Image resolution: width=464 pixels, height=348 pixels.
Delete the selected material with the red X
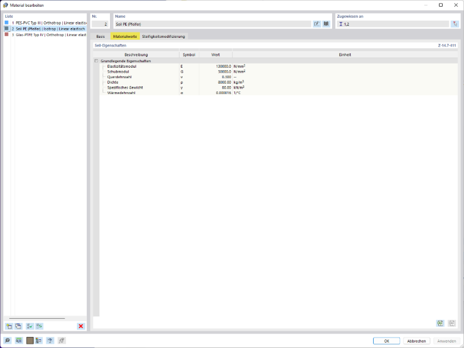pos(81,326)
